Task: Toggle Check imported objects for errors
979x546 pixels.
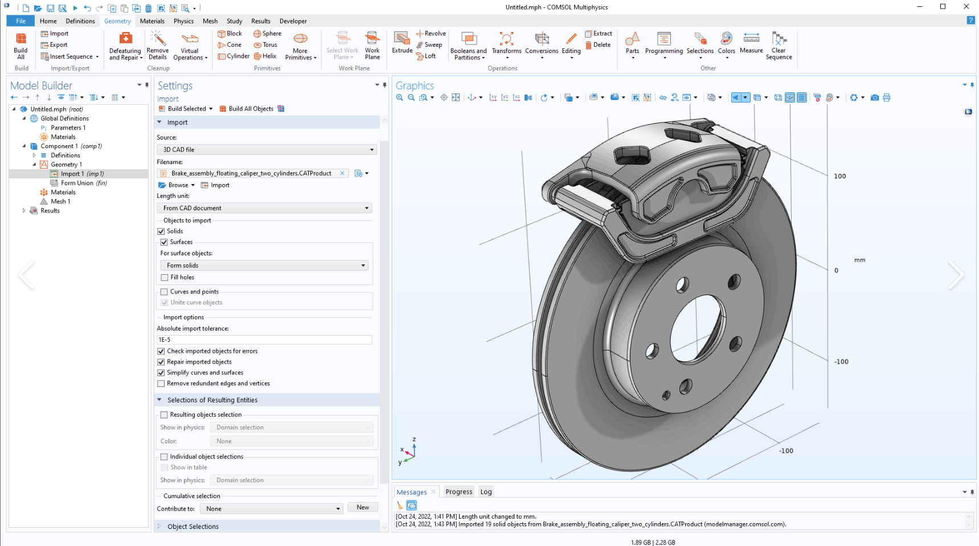Action: point(161,351)
